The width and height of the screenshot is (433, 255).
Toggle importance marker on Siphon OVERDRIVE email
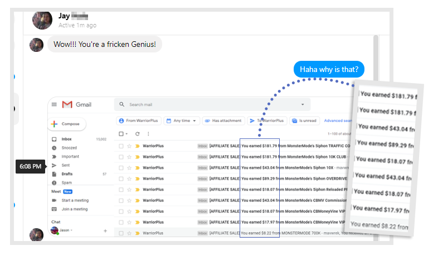tap(137, 179)
